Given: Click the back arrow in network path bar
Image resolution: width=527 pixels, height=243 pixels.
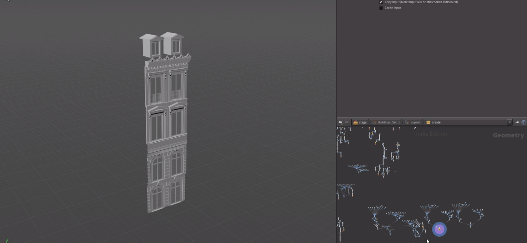Looking at the screenshot, I should [341, 122].
